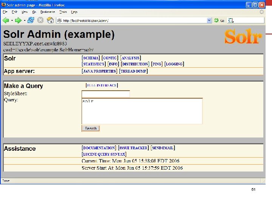Open the Tools menu

pos(63,12)
